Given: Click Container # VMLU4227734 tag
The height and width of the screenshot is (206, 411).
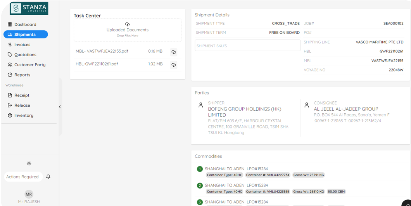Looking at the screenshot, I should (268, 175).
